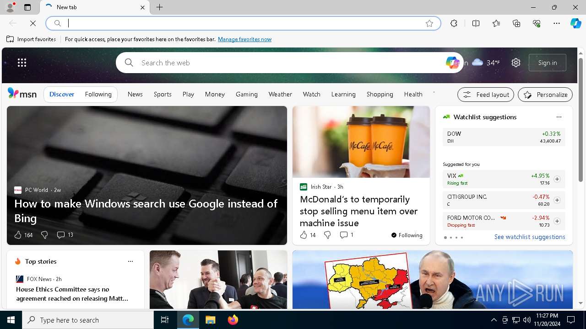Open Top stories more options

point(130,261)
